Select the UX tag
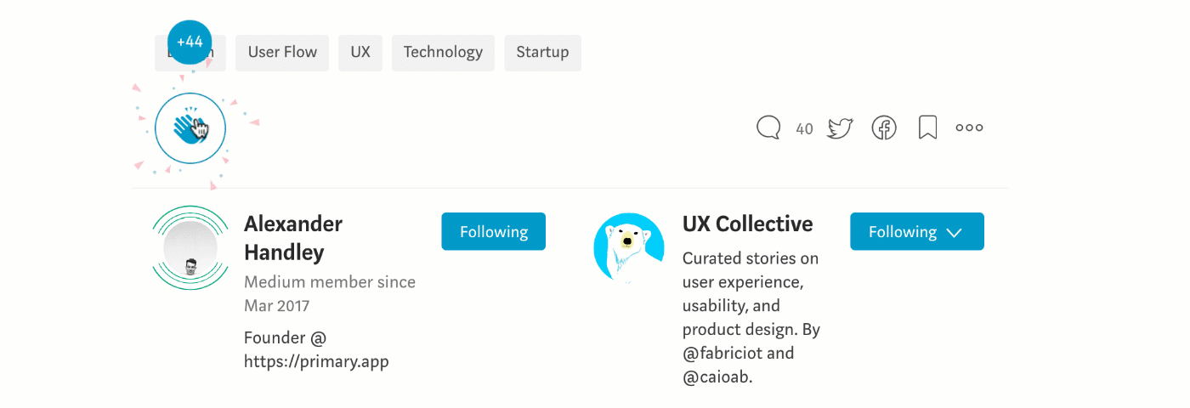 360,53
